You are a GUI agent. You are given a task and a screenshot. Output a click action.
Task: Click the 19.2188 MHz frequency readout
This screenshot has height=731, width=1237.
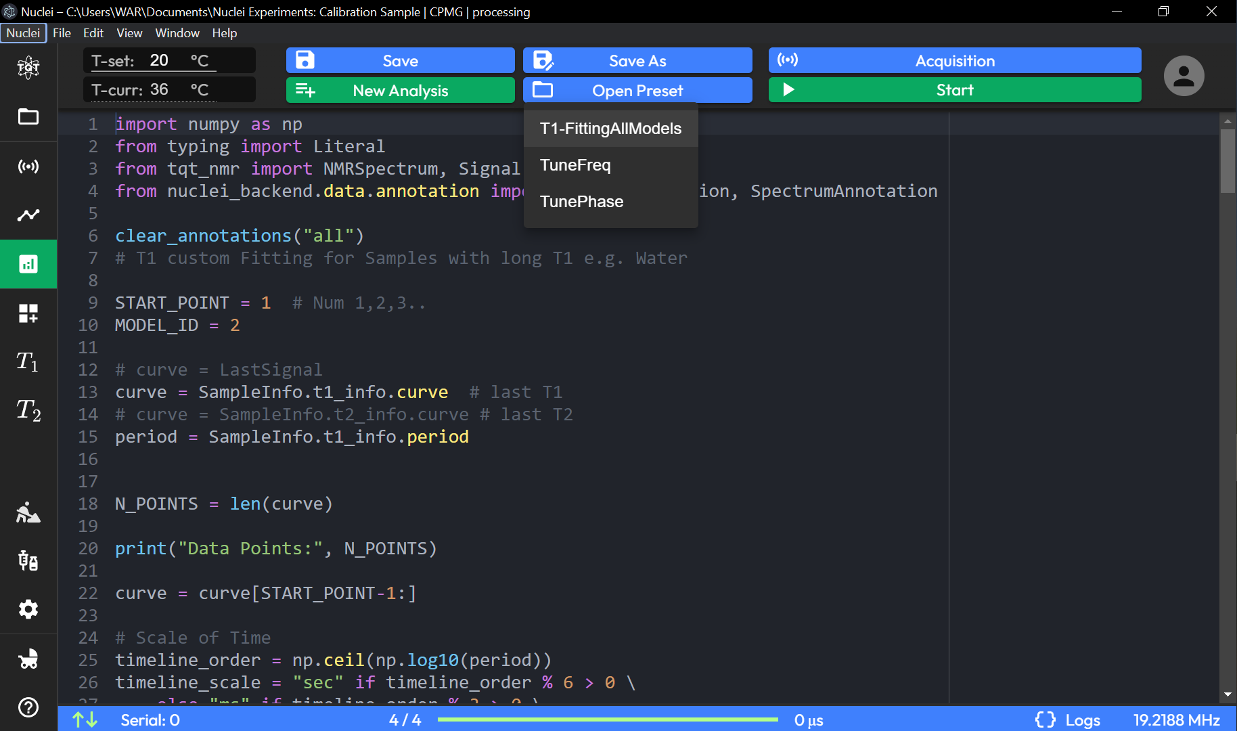coord(1177,720)
